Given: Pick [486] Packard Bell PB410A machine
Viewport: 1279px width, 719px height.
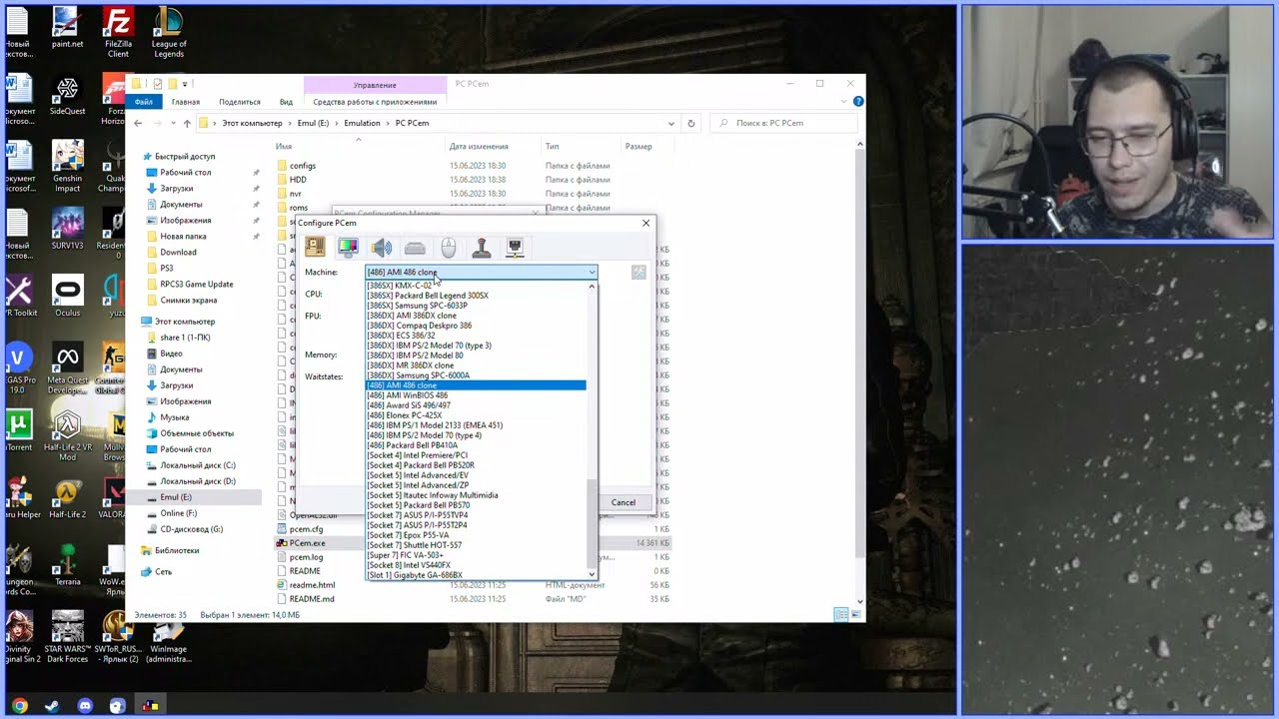Looking at the screenshot, I should [413, 445].
